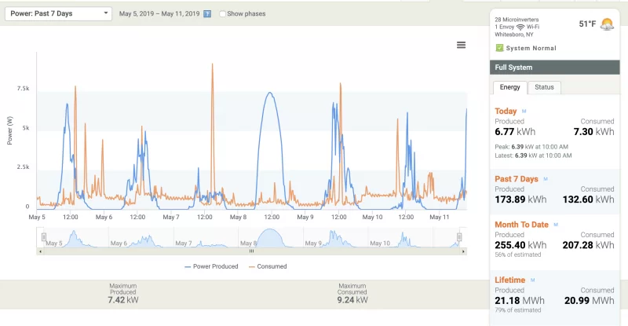628x326 pixels.
Task: Toggle Consumed series in chart legend
Action: coord(268,266)
